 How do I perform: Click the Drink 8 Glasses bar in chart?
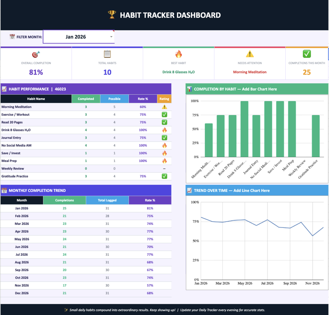(244, 129)
